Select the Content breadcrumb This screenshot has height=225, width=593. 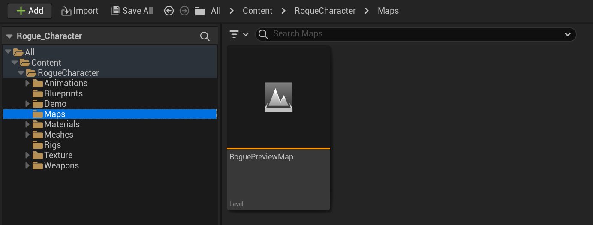[x=258, y=11]
